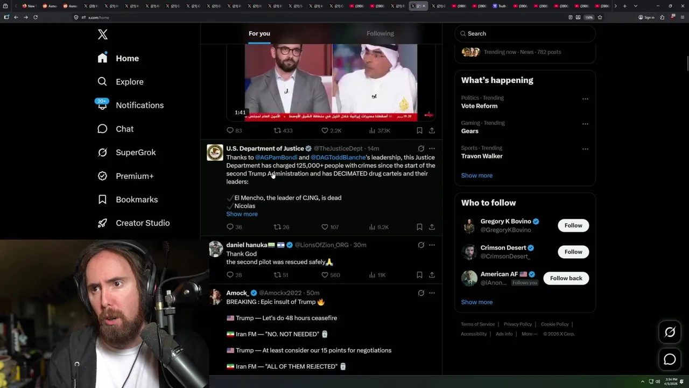Screen dimensions: 689x388
Task: Like daniel hanuka post with 560 likes
Action: [x=331, y=275]
